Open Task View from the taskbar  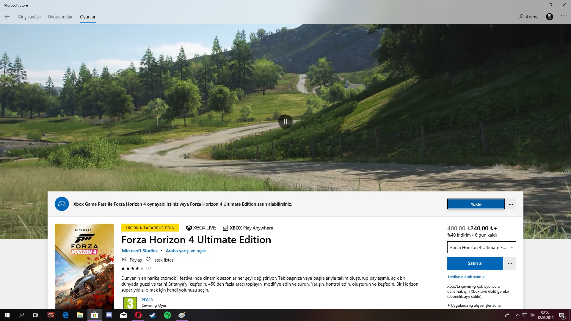pos(36,315)
